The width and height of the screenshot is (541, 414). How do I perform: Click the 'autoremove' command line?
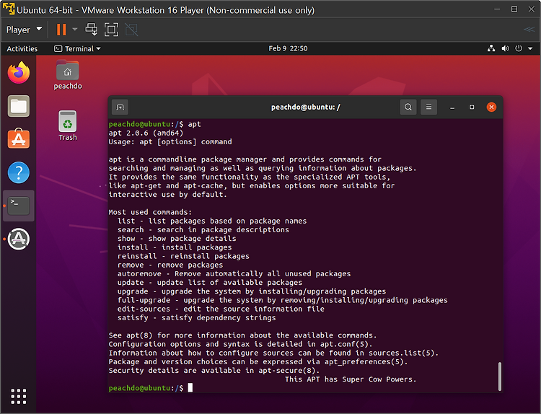click(x=234, y=273)
